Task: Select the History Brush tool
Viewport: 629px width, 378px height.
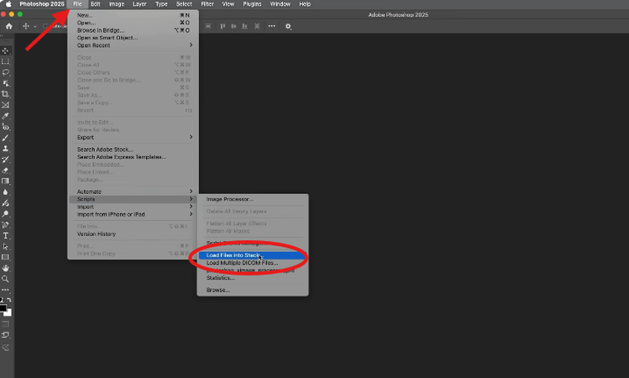Action: click(x=6, y=160)
